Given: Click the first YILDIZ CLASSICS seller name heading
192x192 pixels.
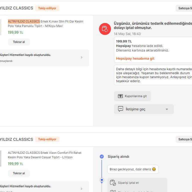Looking at the screenshot, I should tap(16, 8).
